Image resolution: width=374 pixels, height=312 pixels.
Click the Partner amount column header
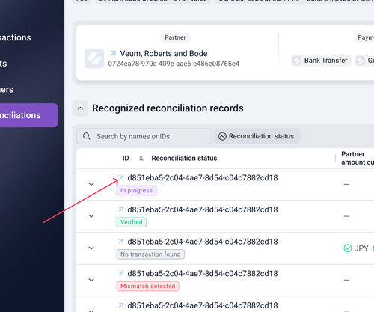pyautogui.click(x=358, y=158)
